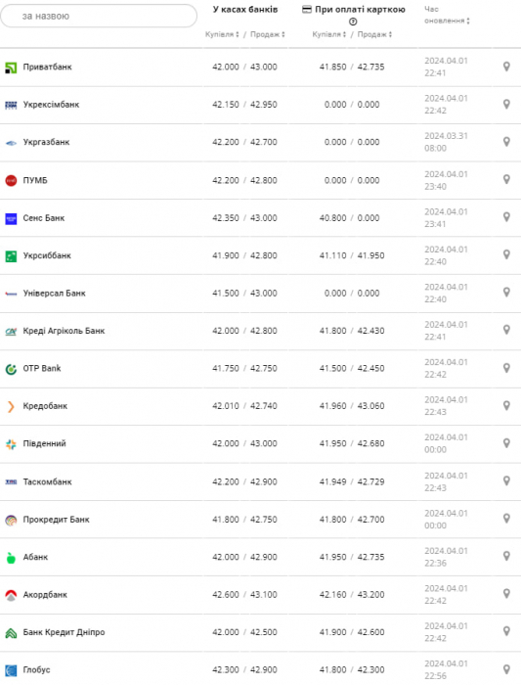Sort by cash desk Продаж rate
This screenshot has width=521, height=685.
(268, 34)
